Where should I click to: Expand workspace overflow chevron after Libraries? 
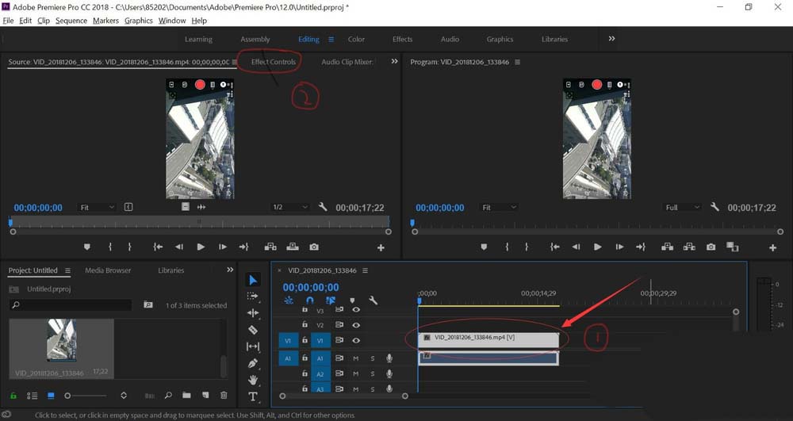tap(611, 39)
